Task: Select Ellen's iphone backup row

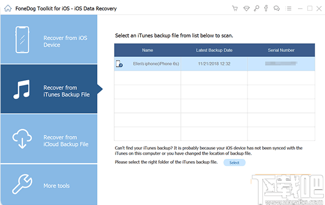Action: click(214, 64)
